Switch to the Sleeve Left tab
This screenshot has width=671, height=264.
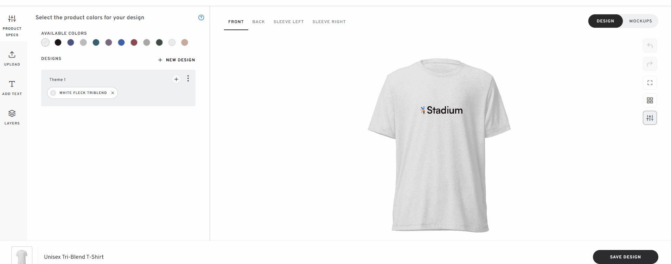coord(289,22)
